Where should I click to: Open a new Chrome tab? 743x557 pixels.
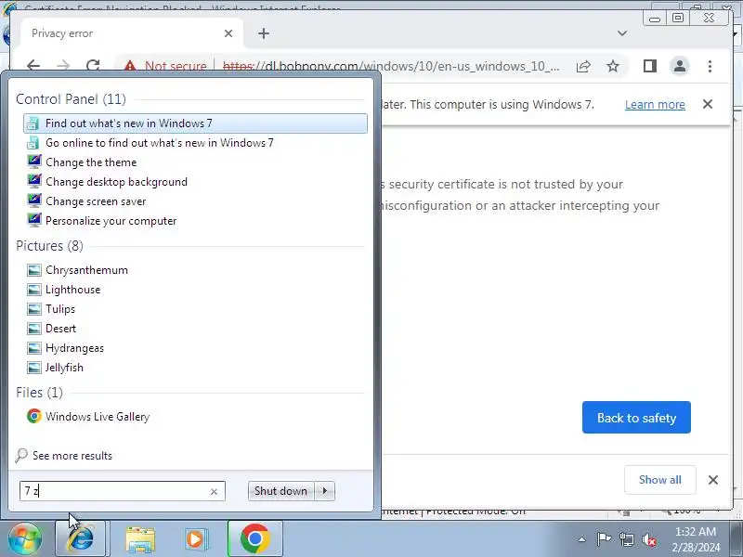click(x=264, y=33)
